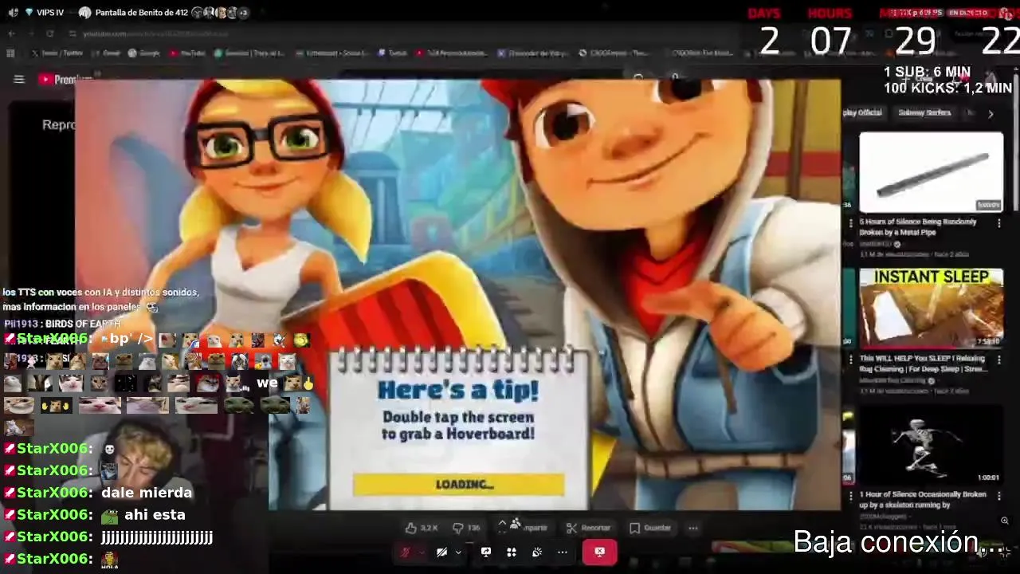The height and width of the screenshot is (574, 1020).
Task: Show the +3 extra viewers badge
Action: [243, 13]
